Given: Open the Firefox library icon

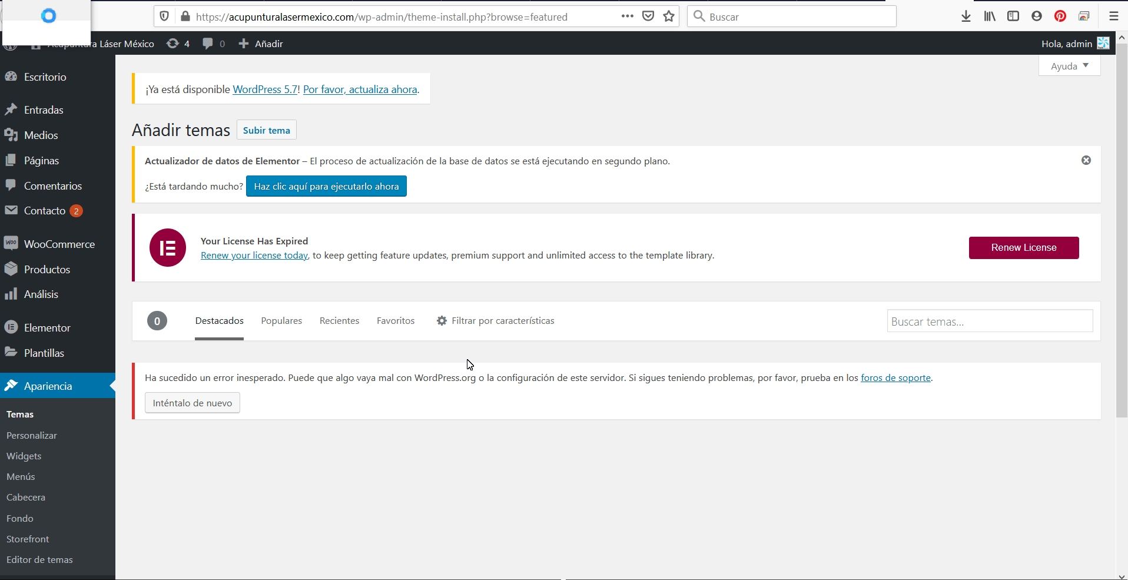Looking at the screenshot, I should coord(990,16).
